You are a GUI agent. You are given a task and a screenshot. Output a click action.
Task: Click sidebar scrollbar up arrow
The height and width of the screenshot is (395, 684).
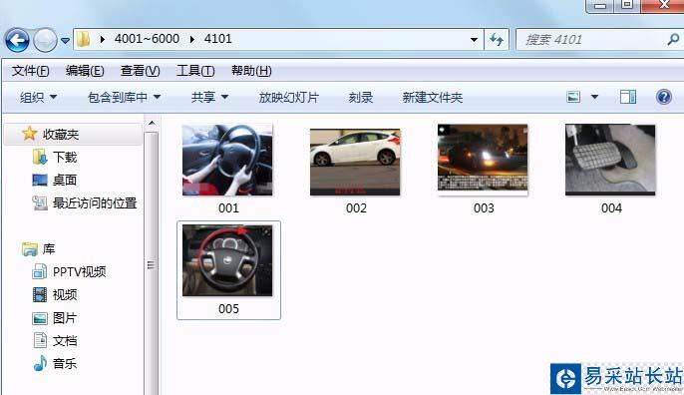click(152, 123)
